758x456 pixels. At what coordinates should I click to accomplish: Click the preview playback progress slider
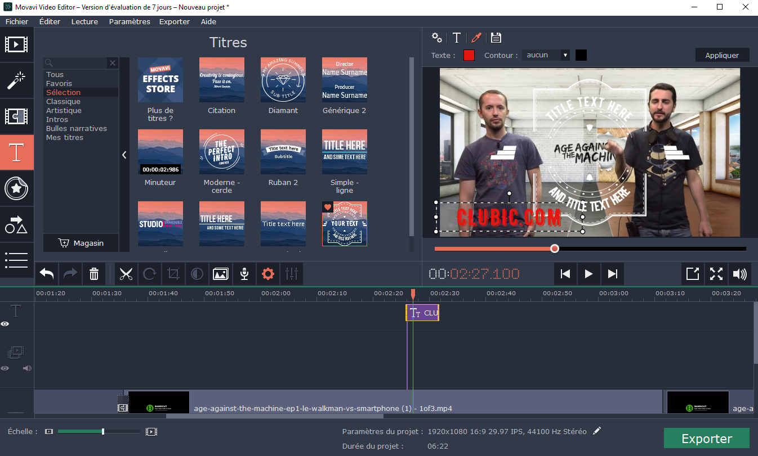[590, 249]
